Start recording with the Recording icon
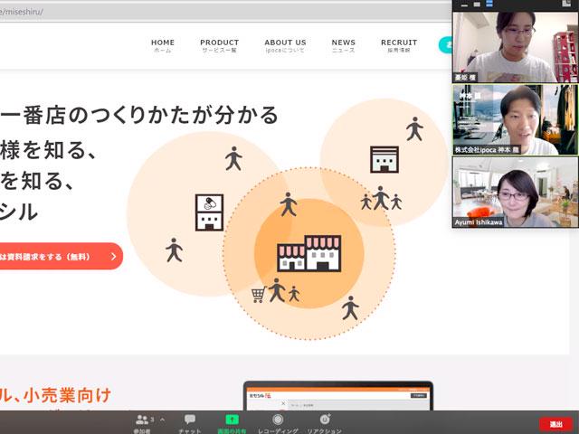 click(x=278, y=420)
